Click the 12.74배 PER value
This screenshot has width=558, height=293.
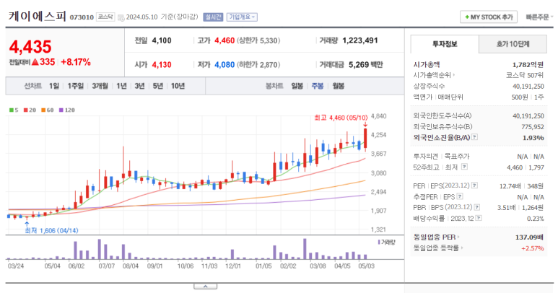click(x=510, y=186)
